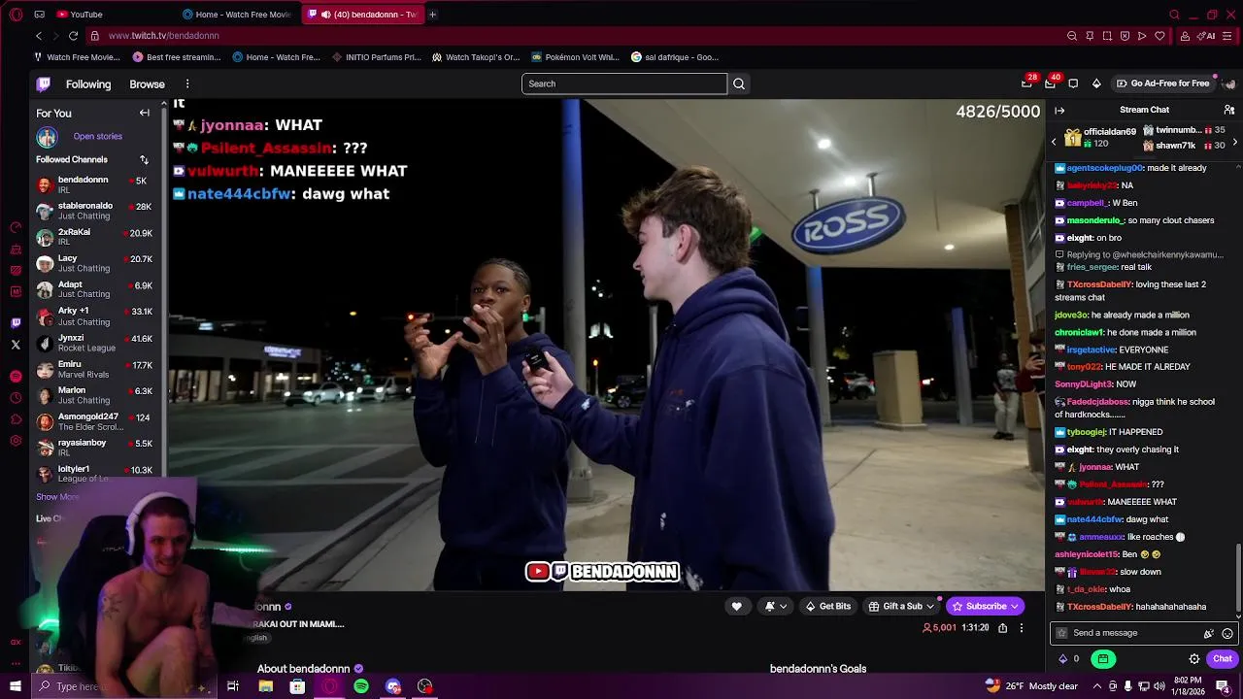
Task: Open stream more options (three dots)
Action: coord(1021,628)
